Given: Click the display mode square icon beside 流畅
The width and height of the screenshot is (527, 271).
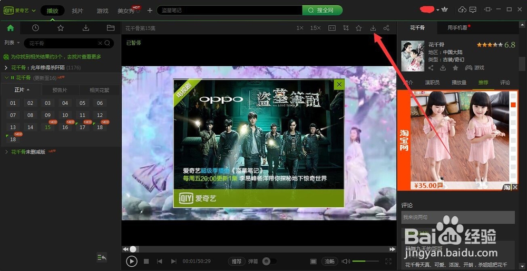Looking at the screenshot, I should click(313, 262).
